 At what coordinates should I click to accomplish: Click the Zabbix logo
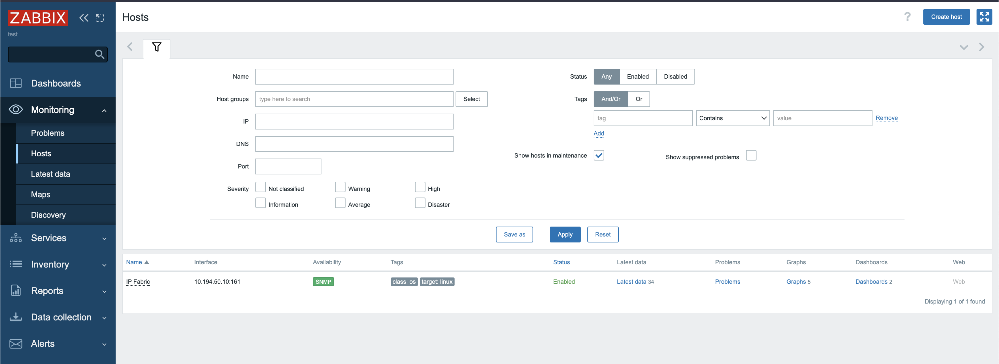click(x=38, y=18)
